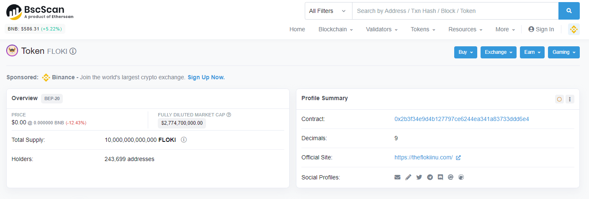
Task: Click the BNB chain logo icon in navbar
Action: click(574, 29)
